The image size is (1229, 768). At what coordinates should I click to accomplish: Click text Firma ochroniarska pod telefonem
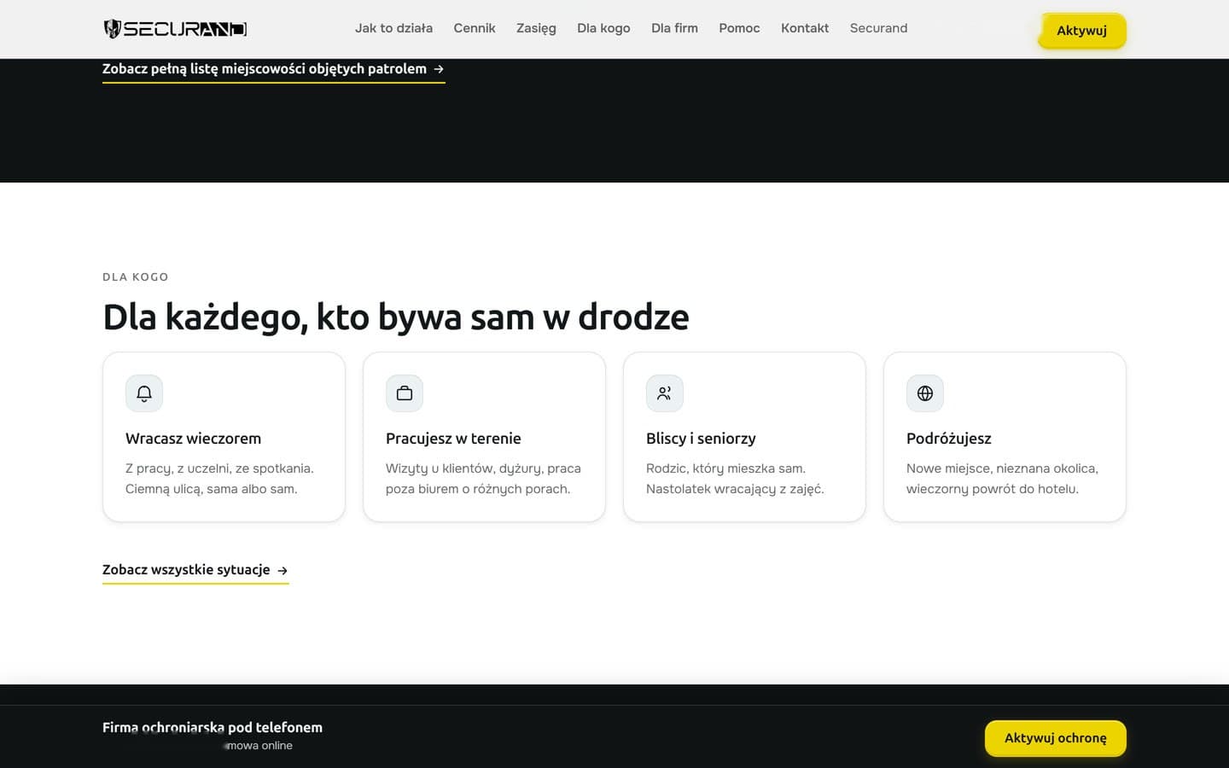213,728
